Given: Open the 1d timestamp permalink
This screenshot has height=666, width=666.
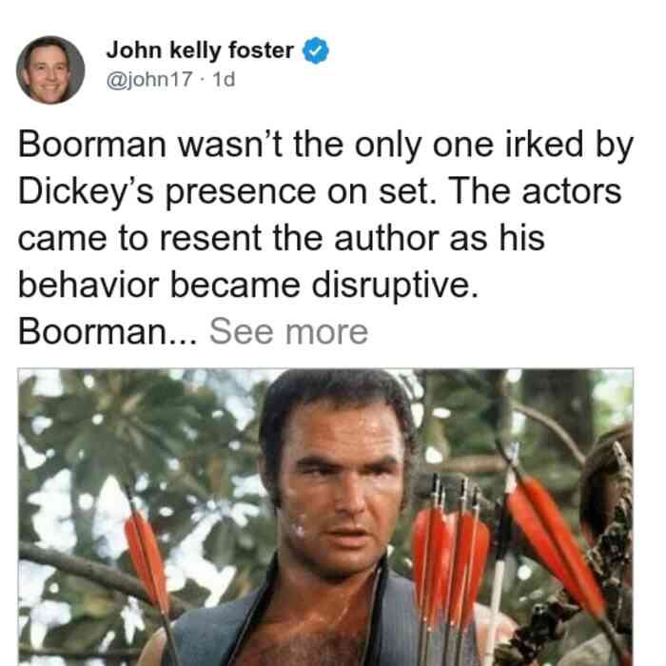Looking at the screenshot, I should click(224, 79).
